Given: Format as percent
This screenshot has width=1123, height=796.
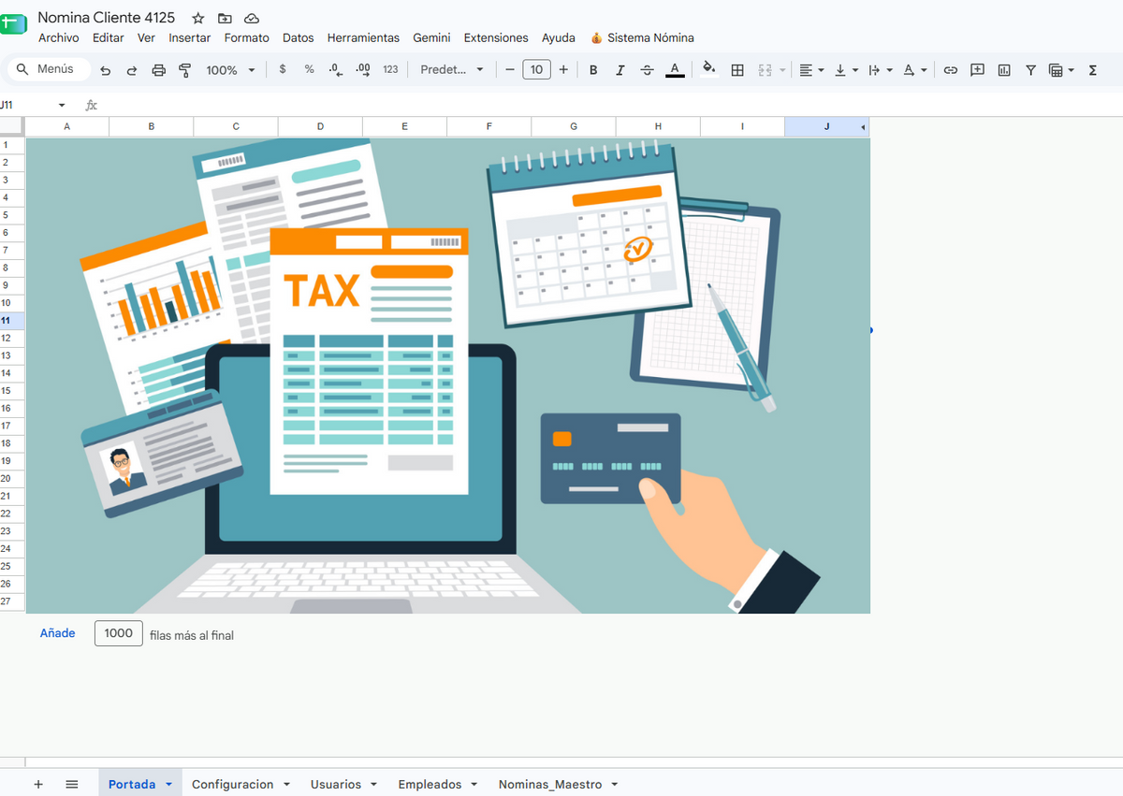Looking at the screenshot, I should [309, 70].
